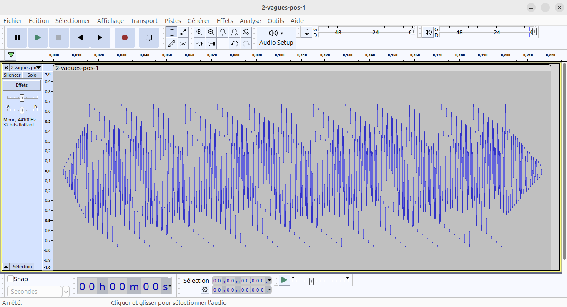Select the Multi-tool asterisk icon
567x307 pixels.
coord(183,43)
